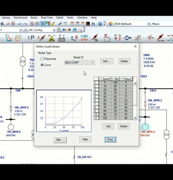Click the Motor Acceleration study icon
Image resolution: width=173 pixels, height=180 pixels.
(x=18, y=38)
